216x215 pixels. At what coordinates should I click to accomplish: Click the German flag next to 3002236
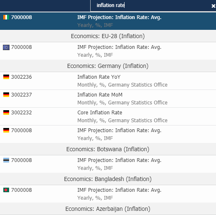6,77
